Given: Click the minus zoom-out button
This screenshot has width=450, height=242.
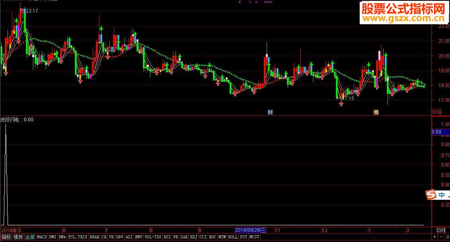Looking at the screenshot, I should click(441, 237).
